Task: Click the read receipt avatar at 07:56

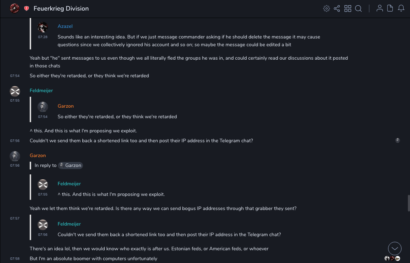Action: [398, 141]
